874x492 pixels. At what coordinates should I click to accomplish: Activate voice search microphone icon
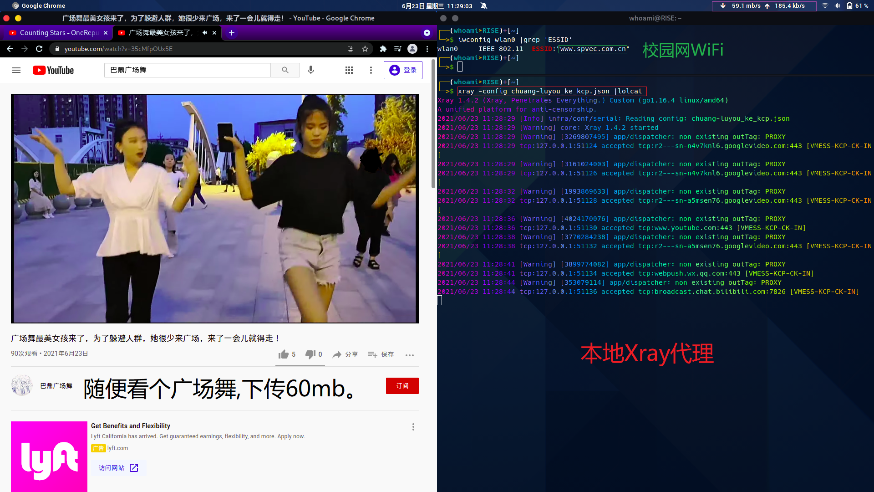(x=311, y=70)
